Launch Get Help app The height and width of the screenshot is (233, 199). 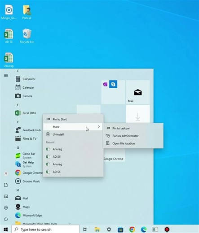click(25, 164)
